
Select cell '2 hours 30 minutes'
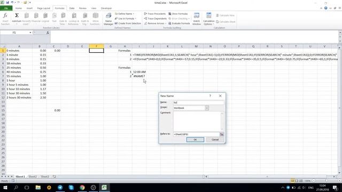click(19, 98)
